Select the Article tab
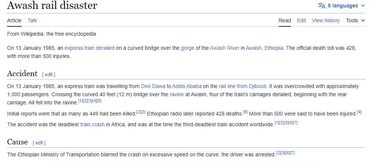Viewport: 370px width, 163px height. [14, 20]
